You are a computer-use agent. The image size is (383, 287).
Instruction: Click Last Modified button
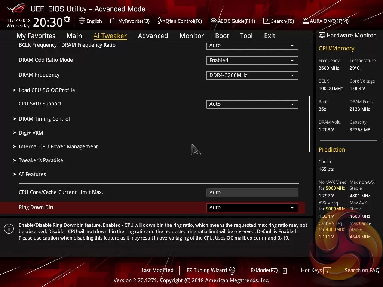(x=157, y=271)
